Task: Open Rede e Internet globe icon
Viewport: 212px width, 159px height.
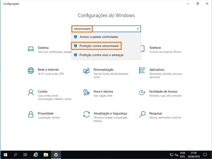Action: click(x=31, y=71)
